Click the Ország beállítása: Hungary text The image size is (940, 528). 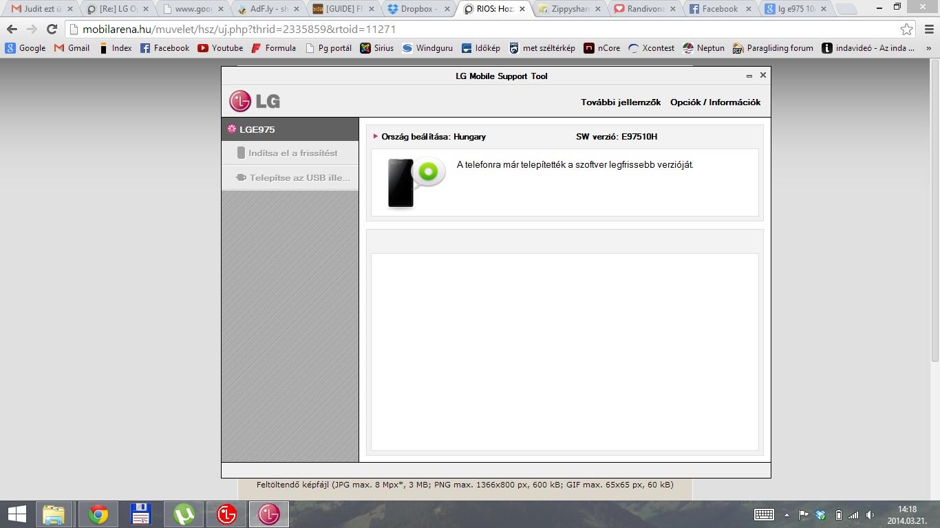[x=434, y=136]
